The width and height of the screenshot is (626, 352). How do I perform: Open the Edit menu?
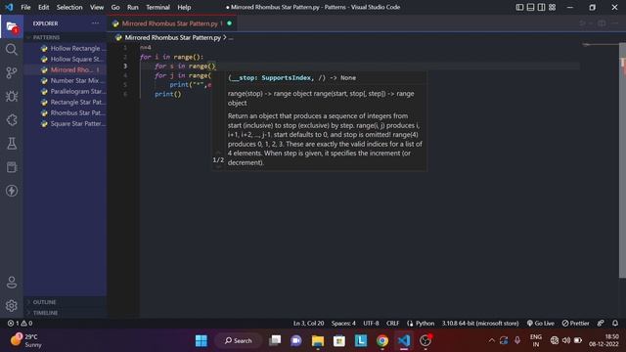pos(43,7)
